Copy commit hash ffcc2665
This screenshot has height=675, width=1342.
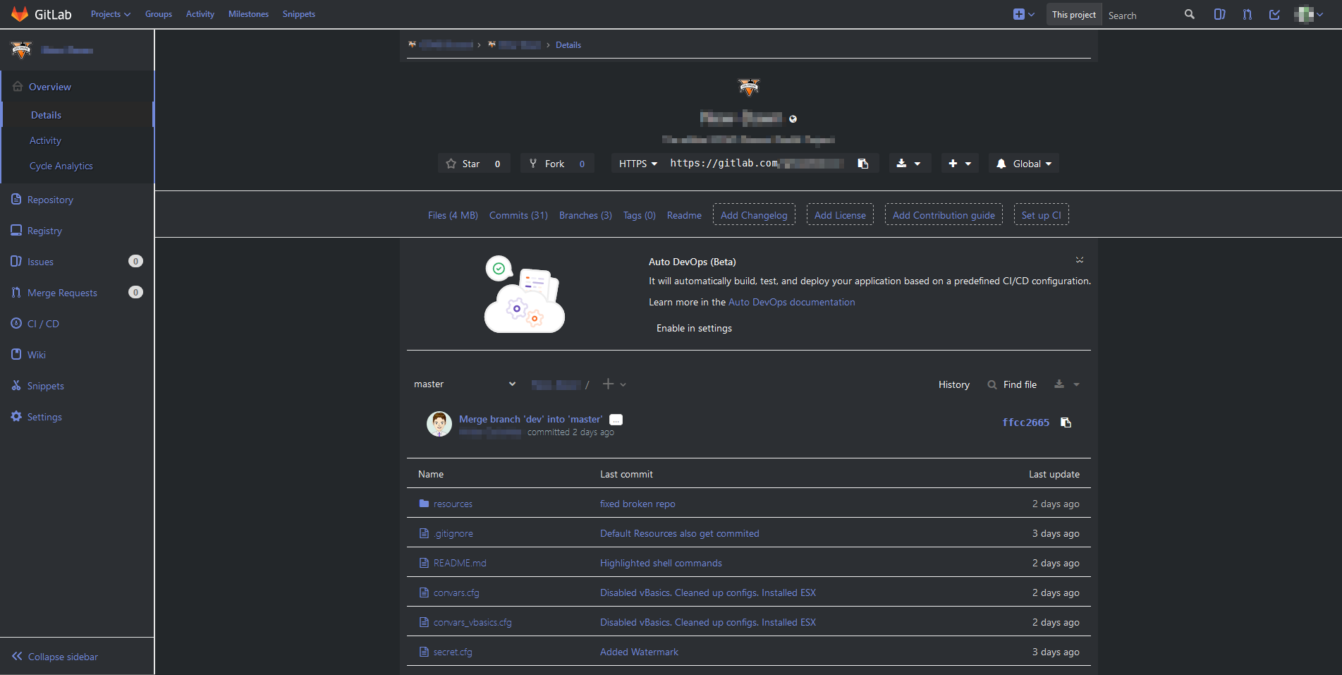pos(1066,422)
